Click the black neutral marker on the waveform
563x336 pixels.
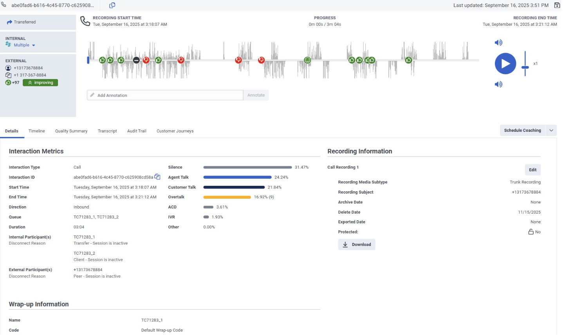pyautogui.click(x=136, y=60)
